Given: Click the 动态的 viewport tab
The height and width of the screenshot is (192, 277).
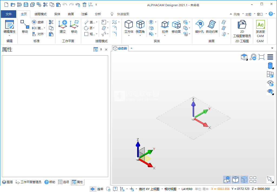Looking at the screenshot, I should pyautogui.click(x=120, y=48).
